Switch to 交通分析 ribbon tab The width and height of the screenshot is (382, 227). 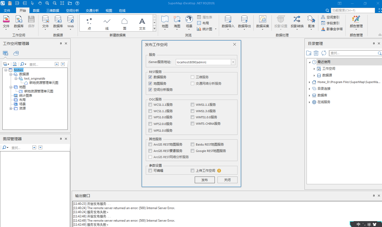point(92,10)
